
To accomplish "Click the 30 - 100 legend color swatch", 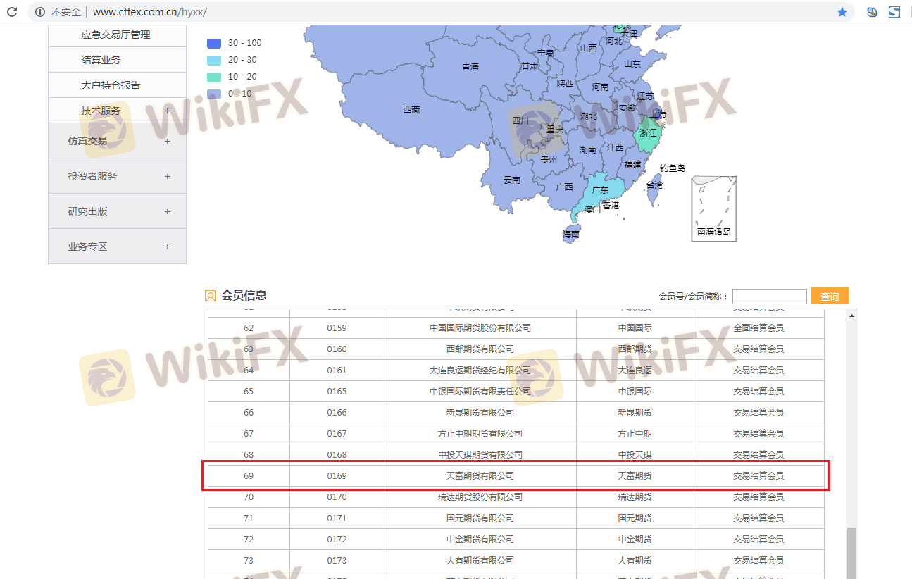I will 214,43.
